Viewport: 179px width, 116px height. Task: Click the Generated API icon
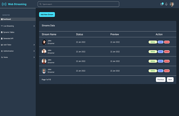point(2,38)
